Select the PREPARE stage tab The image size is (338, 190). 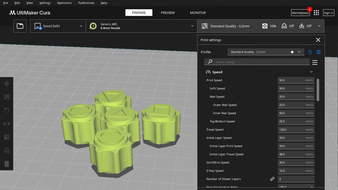coord(139,13)
